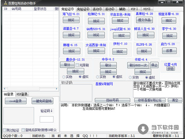Enable the 无限刷 checkbox
This screenshot has height=139, width=185.
(77, 65)
